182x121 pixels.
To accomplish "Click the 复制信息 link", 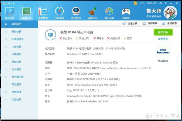I will point(163,39).
